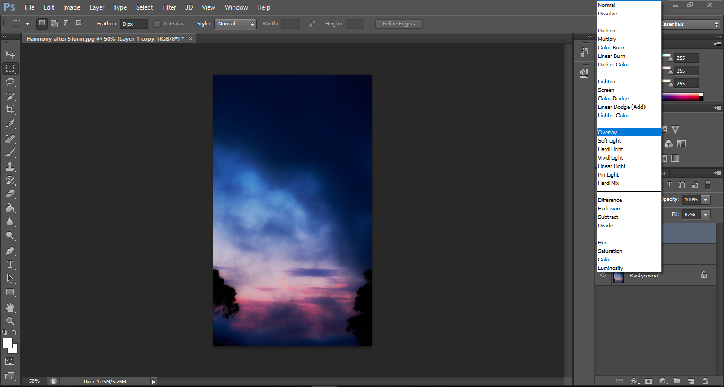Viewport: 724px width, 387px height.
Task: Choose New selection mode in options bar
Action: point(42,23)
